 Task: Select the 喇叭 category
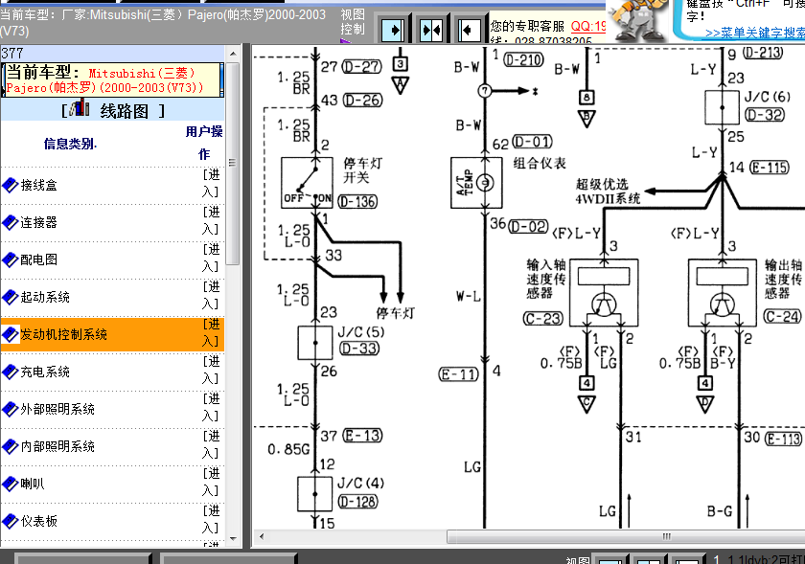tap(33, 484)
